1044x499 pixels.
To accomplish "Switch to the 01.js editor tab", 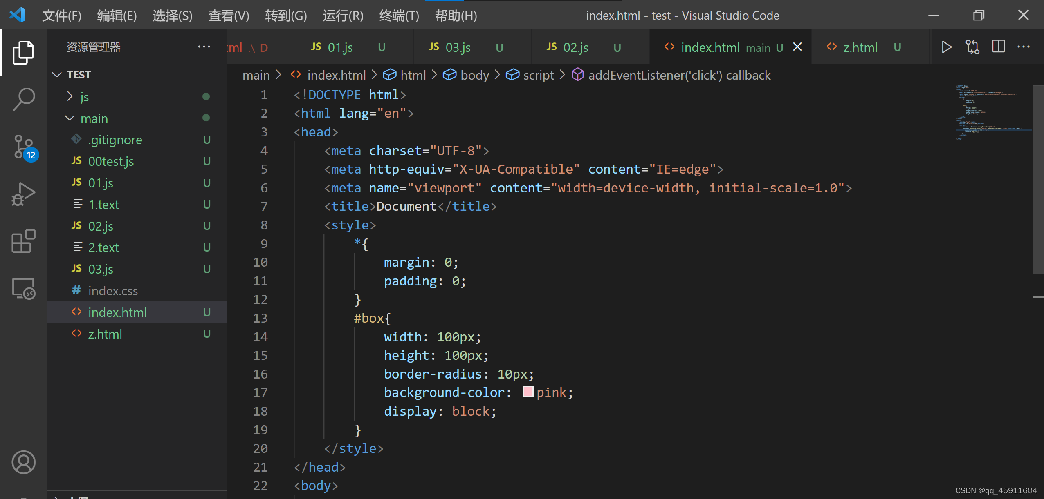I will (355, 47).
